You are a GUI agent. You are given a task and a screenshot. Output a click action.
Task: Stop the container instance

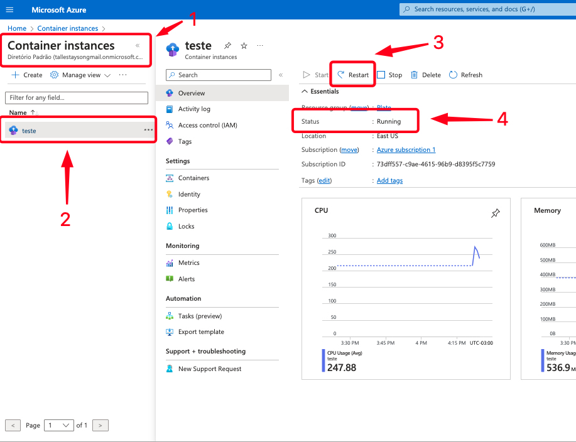tap(389, 75)
